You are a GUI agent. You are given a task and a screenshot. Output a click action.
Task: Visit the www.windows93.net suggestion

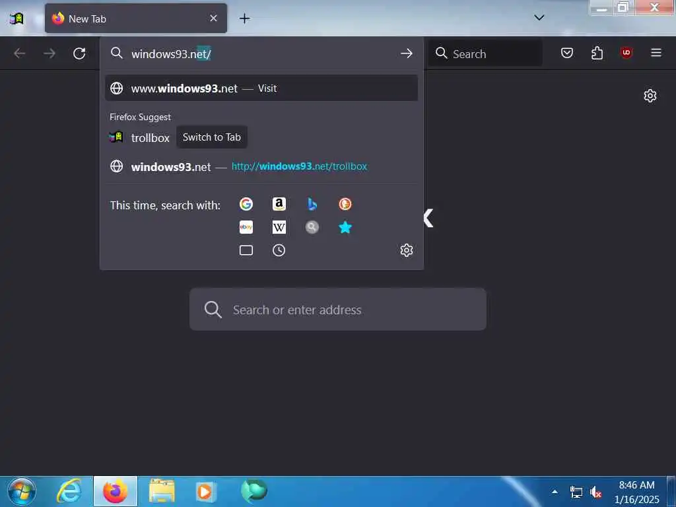261,88
